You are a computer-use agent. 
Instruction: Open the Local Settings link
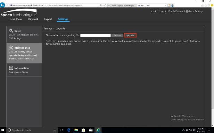click(196, 11)
